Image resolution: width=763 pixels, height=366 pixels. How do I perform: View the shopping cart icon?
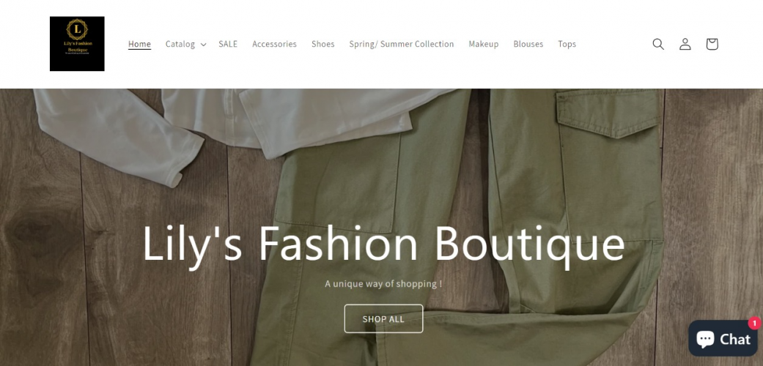point(712,44)
